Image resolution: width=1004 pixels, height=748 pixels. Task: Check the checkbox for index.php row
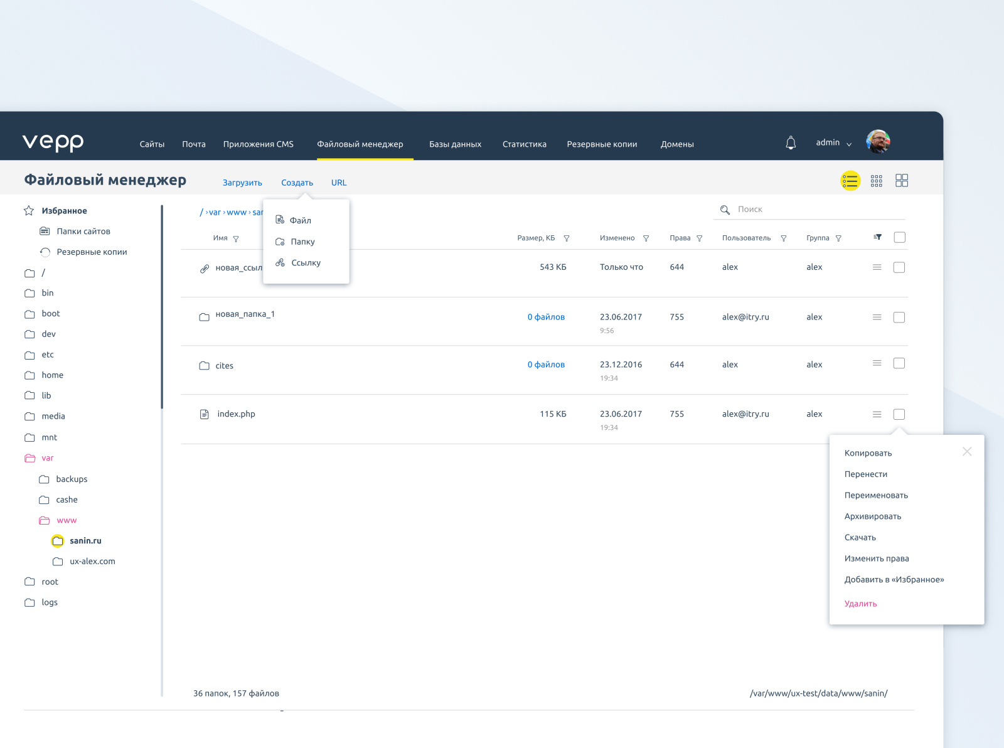pyautogui.click(x=899, y=414)
